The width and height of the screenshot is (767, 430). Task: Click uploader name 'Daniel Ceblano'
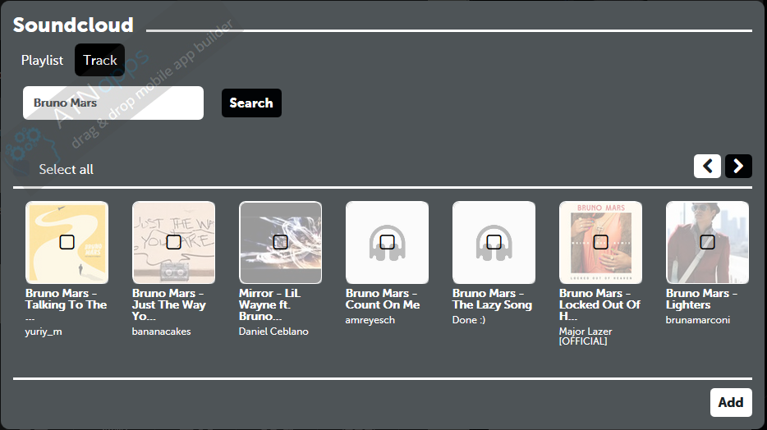(x=273, y=332)
